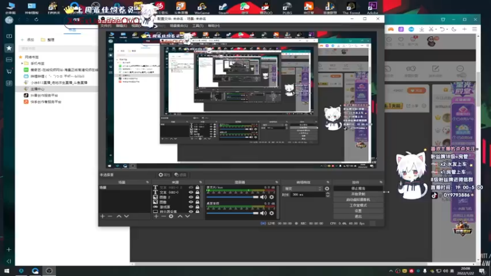
Task: Open the 快手创作者服务平台 bookmark in browser
Action: (x=42, y=102)
